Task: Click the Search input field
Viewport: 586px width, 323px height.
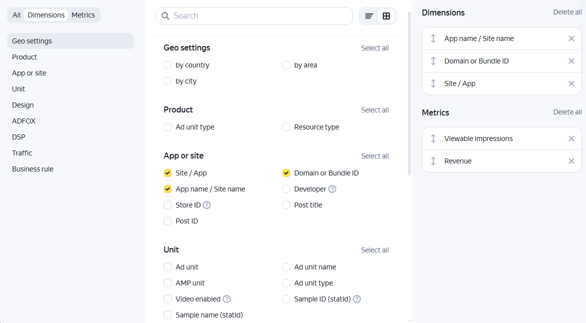Action: (260, 16)
